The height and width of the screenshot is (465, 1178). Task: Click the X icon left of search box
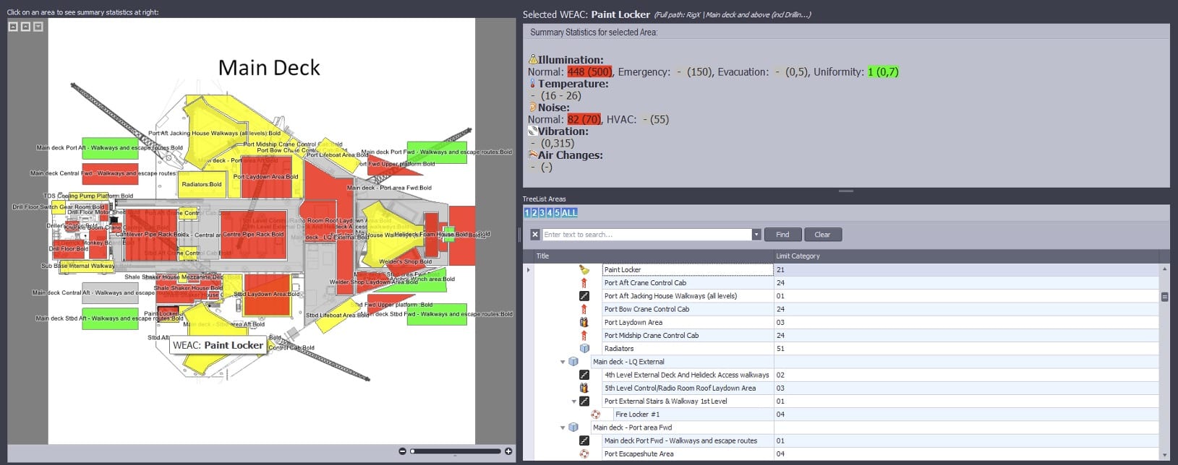pyautogui.click(x=535, y=235)
